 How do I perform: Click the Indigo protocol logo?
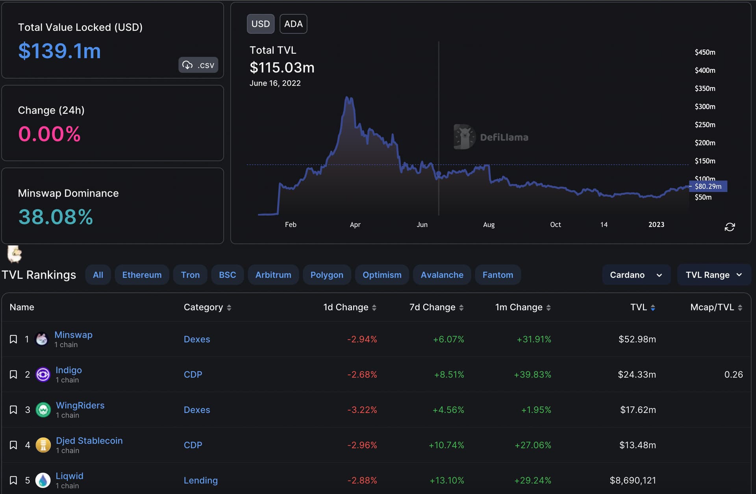43,374
